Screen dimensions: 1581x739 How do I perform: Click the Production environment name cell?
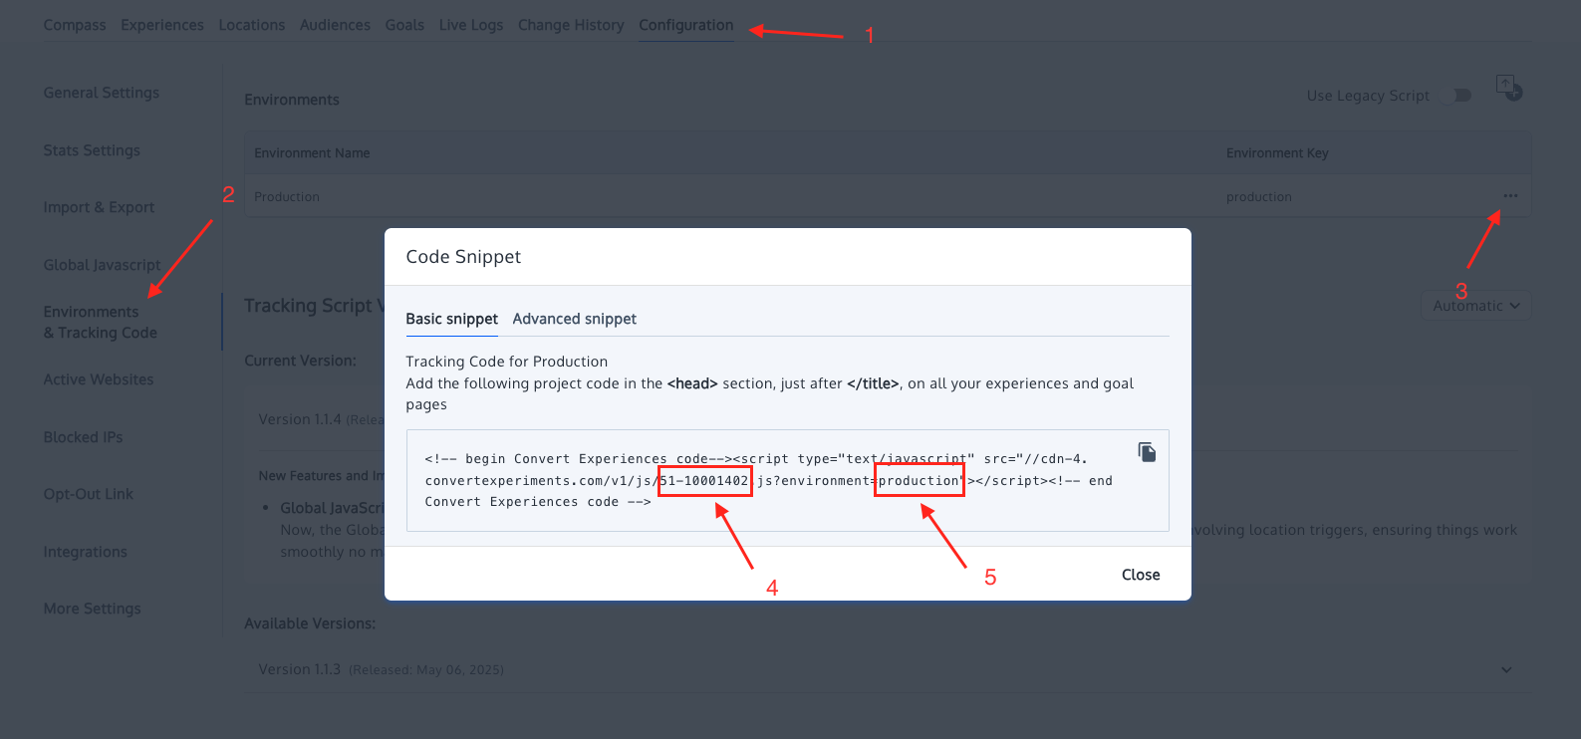coord(287,197)
